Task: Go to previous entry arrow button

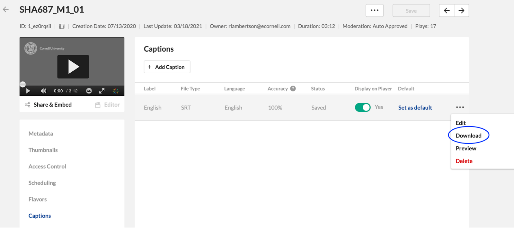Action: pyautogui.click(x=447, y=11)
